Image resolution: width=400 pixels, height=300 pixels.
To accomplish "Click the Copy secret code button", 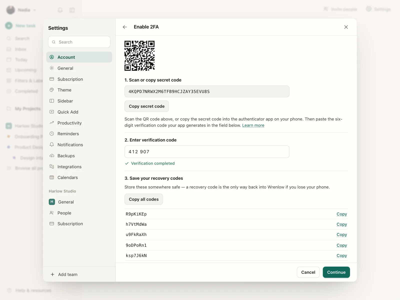I will tap(147, 106).
